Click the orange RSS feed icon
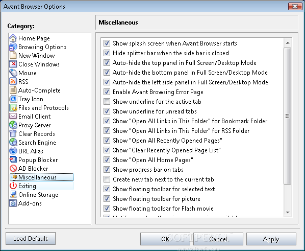This screenshot has width=305, height=251. click(13, 81)
